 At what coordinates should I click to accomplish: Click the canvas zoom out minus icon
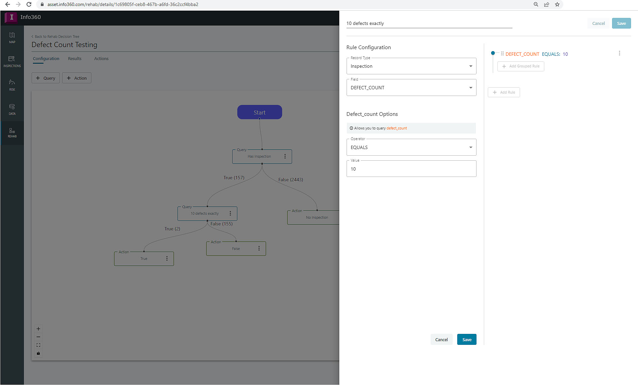(38, 337)
